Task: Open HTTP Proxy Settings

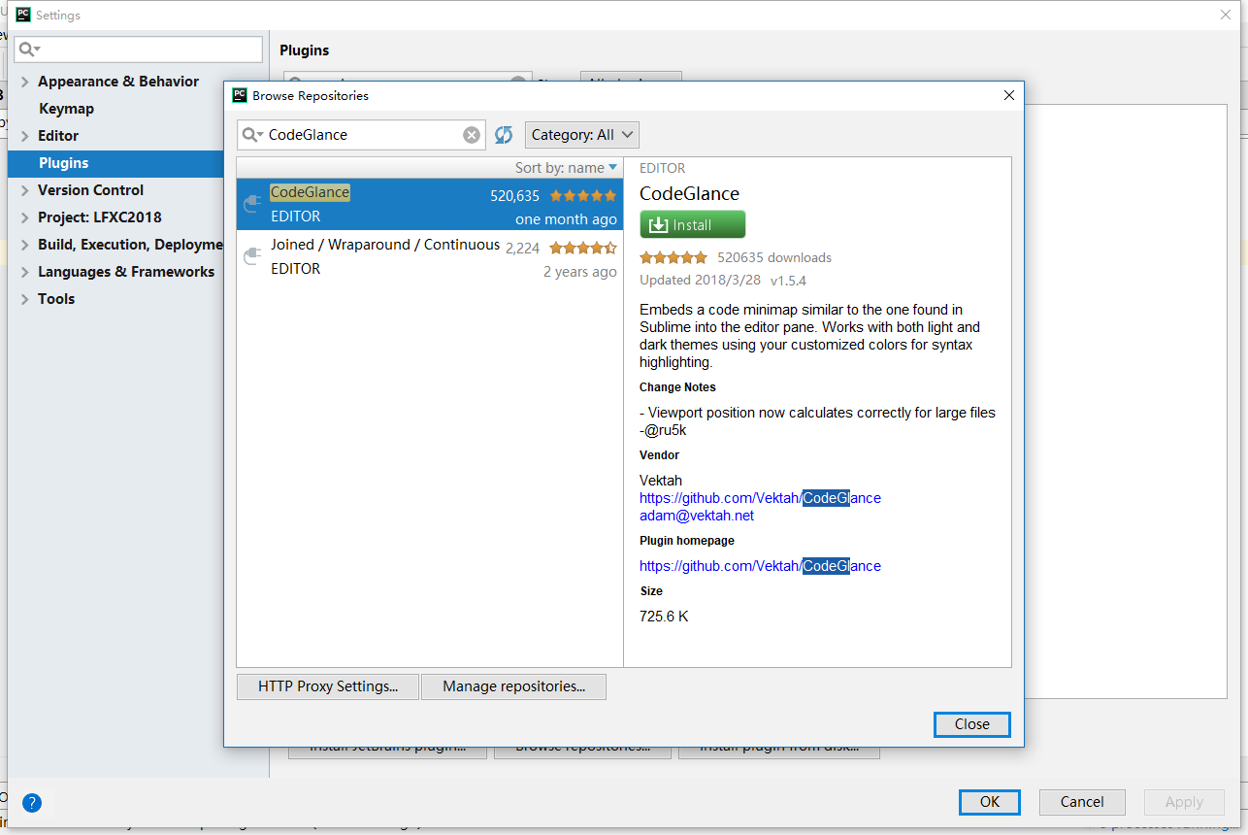Action: point(328,686)
